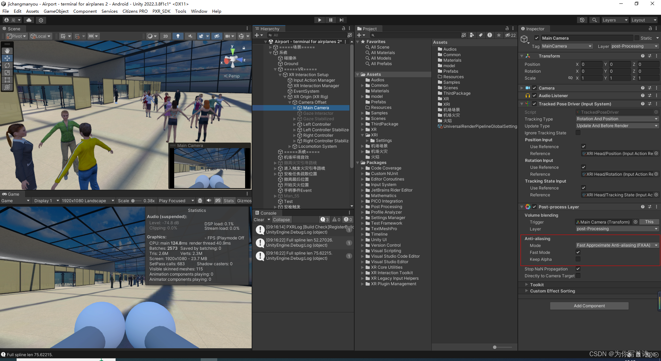The height and width of the screenshot is (361, 661).
Task: Toggle 2D view mode in Scene view
Action: (166, 36)
